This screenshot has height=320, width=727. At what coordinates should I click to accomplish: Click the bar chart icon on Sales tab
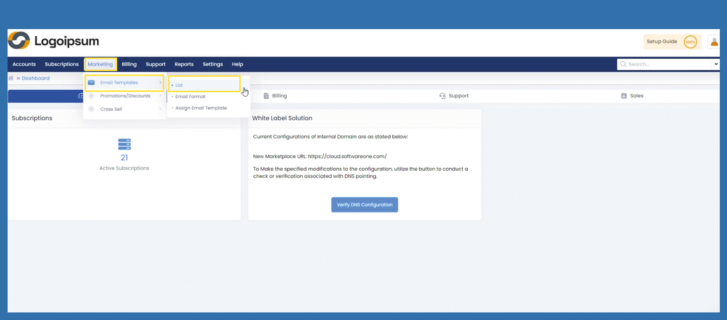pyautogui.click(x=624, y=96)
